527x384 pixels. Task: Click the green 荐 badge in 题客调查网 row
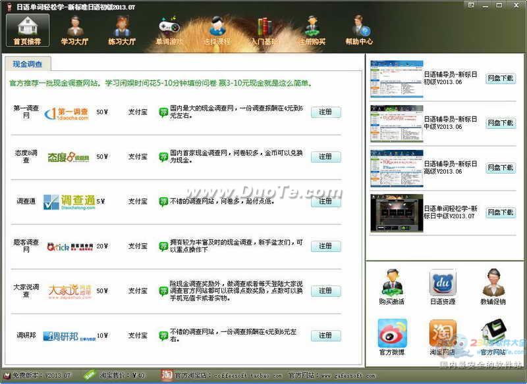tap(163, 247)
